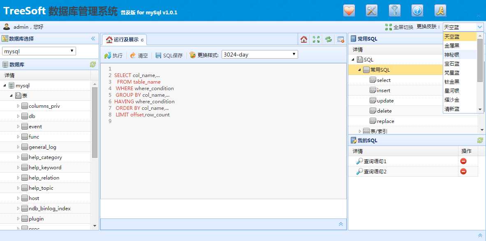Click the replace template icon
Screen dimensions: 486x241
373,121
